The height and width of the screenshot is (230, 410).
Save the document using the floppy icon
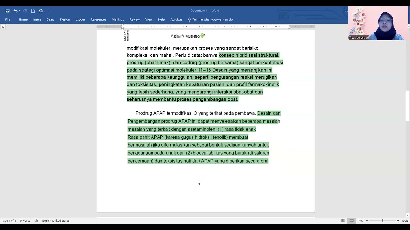[8, 11]
